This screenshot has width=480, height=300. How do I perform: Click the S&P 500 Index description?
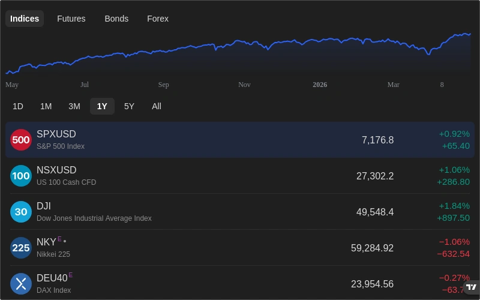click(x=61, y=146)
